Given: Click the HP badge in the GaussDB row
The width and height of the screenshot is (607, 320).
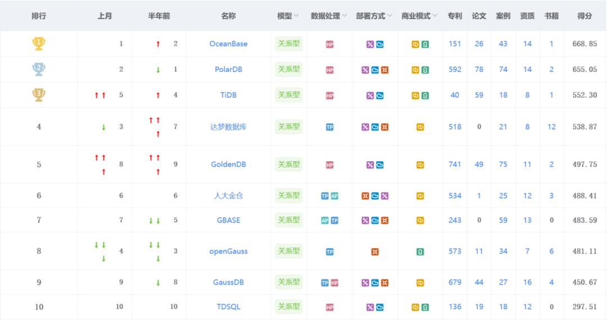Looking at the screenshot, I should (x=334, y=283).
